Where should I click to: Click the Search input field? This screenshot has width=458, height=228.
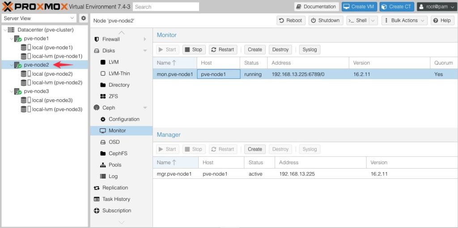pyautogui.click(x=166, y=7)
